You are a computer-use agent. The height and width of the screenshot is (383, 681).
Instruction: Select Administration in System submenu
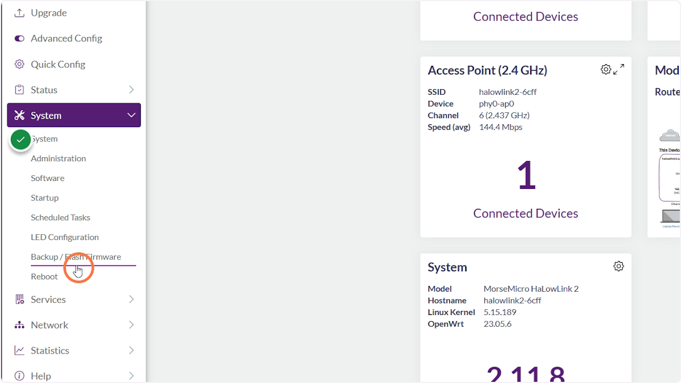(x=58, y=158)
